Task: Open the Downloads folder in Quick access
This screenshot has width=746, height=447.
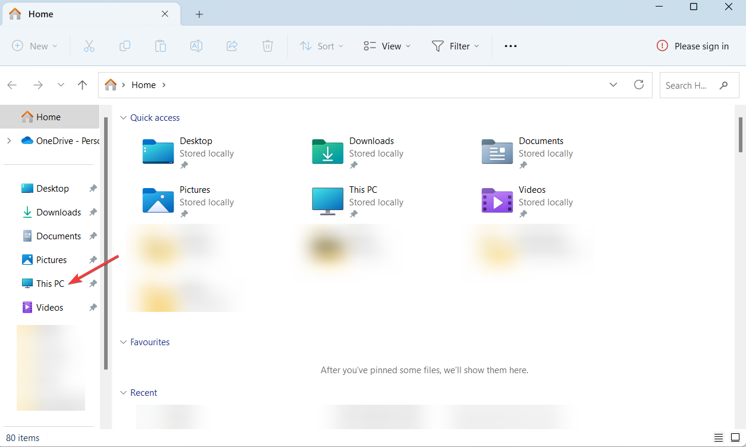Action: (359, 153)
